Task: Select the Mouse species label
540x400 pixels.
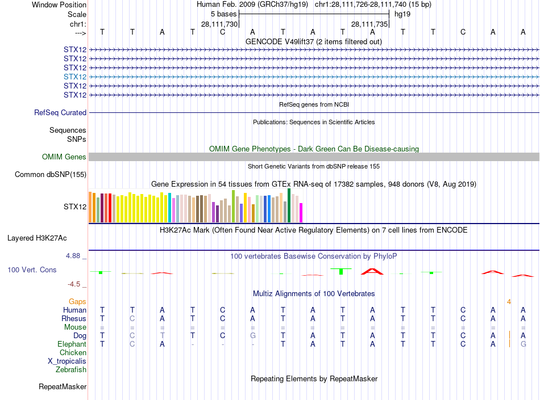Action: [x=75, y=327]
